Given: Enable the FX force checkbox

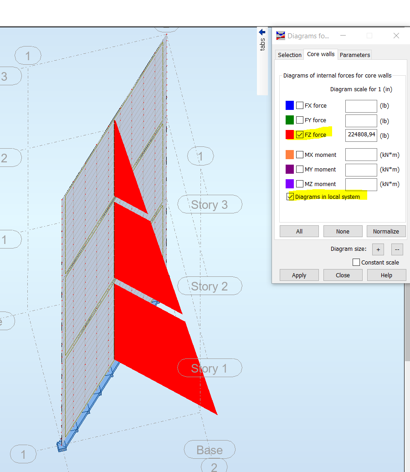Looking at the screenshot, I should click(x=300, y=105).
